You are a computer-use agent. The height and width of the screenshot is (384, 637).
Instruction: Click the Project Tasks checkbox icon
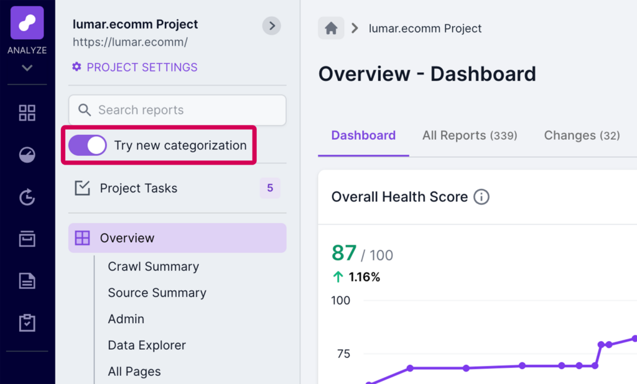[83, 188]
